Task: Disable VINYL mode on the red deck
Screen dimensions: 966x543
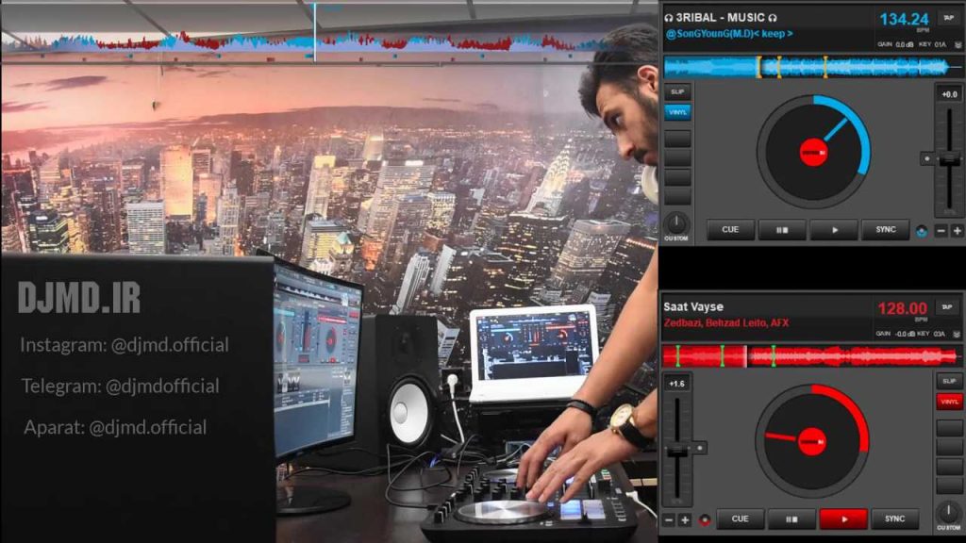Action: click(949, 402)
